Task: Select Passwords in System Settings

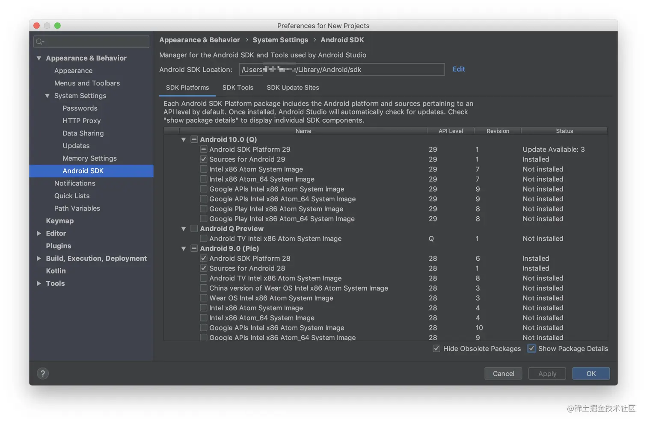Action: pyautogui.click(x=80, y=108)
